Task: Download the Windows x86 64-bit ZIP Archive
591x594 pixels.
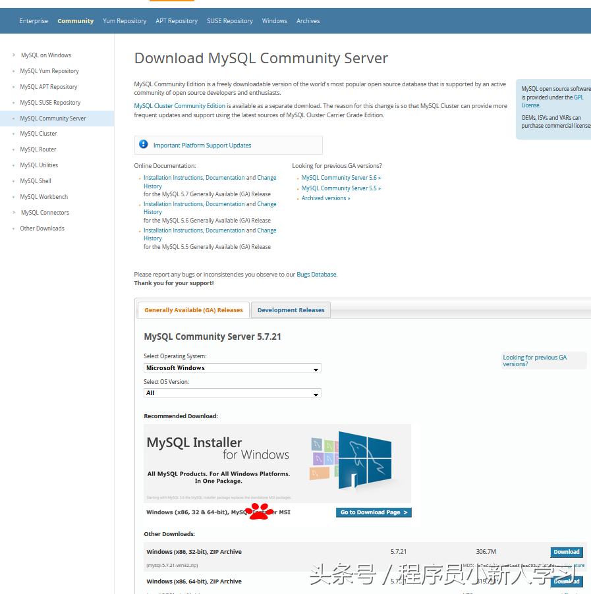Action: [566, 581]
